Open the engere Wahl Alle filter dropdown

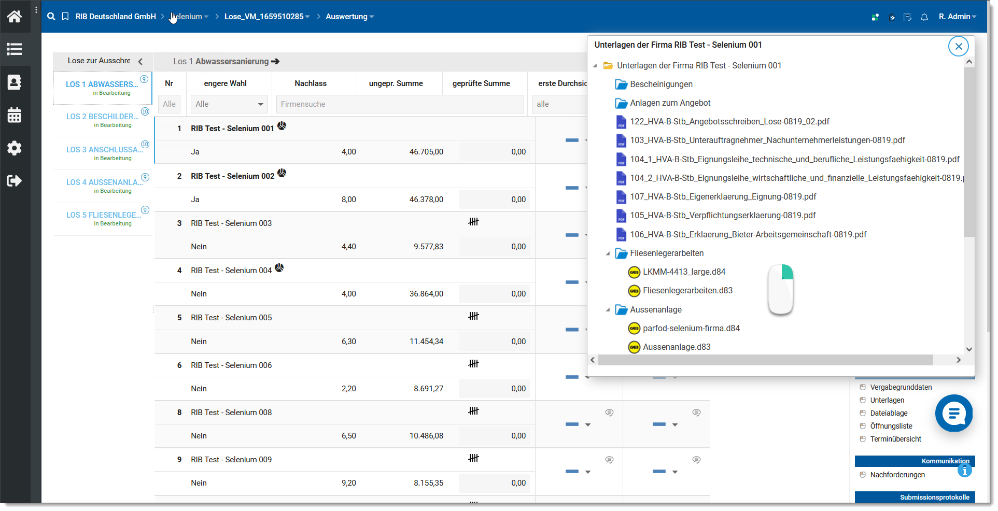(229, 104)
